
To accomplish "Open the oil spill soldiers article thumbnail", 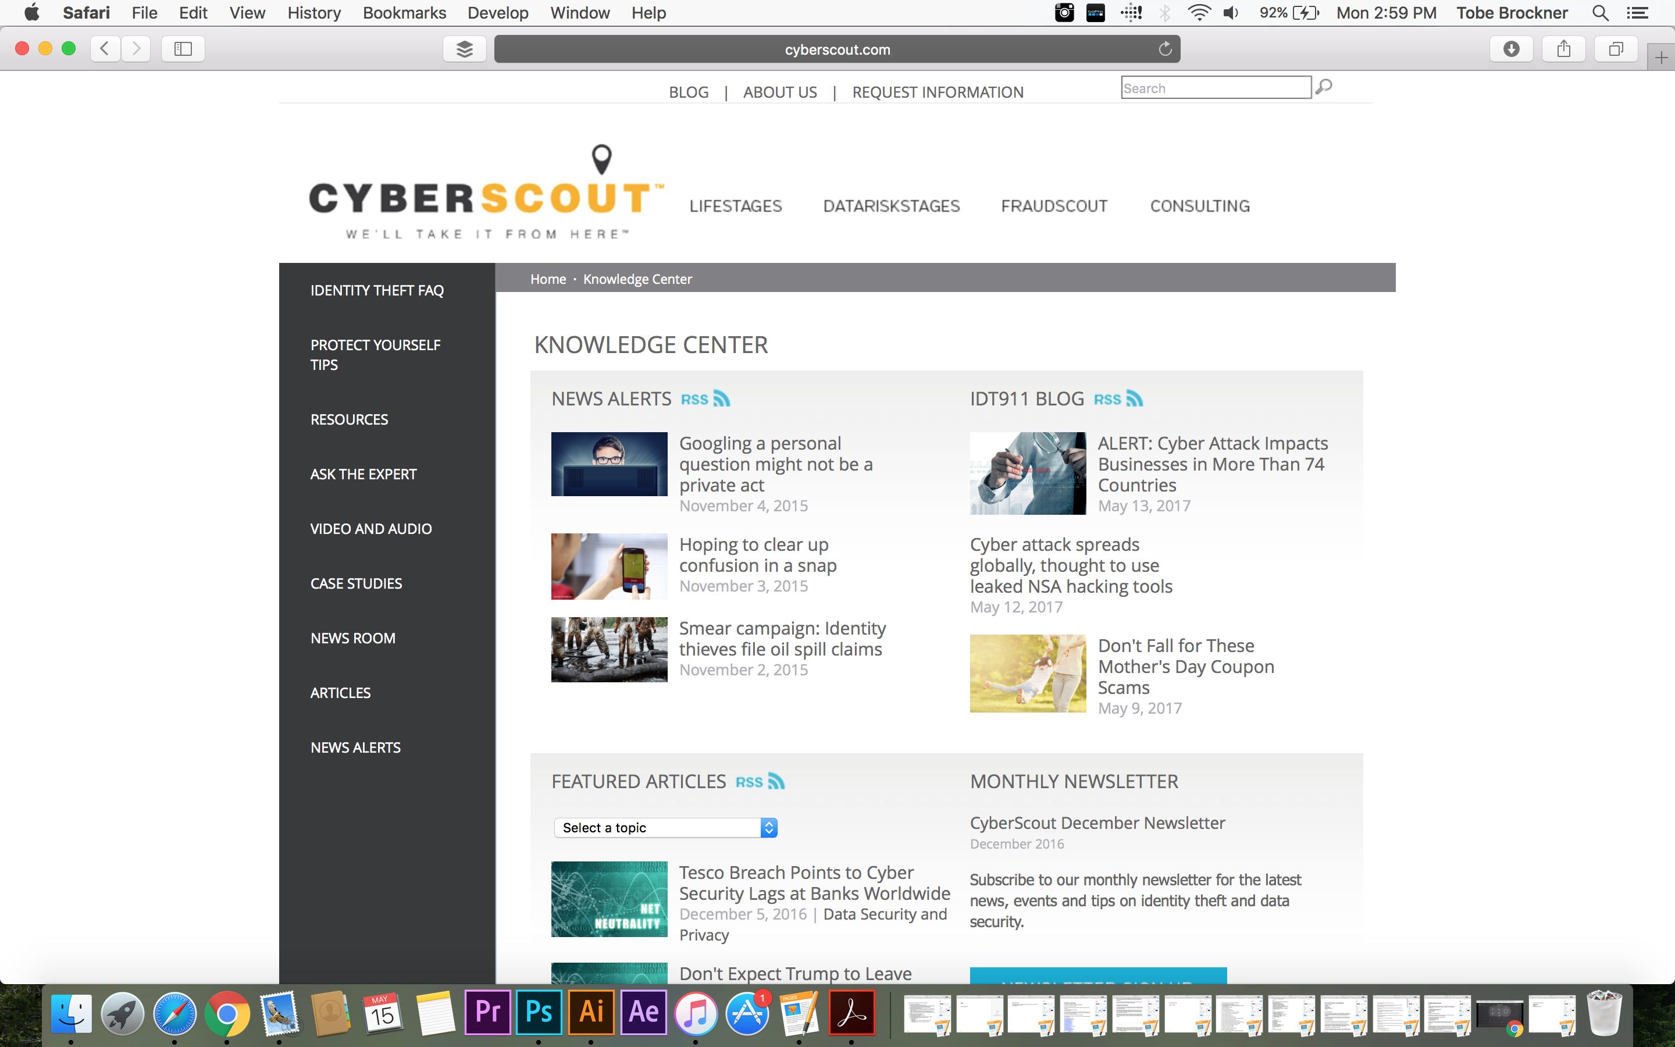I will 609,650.
